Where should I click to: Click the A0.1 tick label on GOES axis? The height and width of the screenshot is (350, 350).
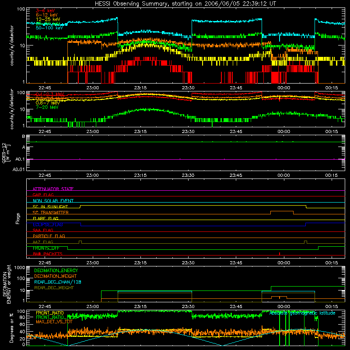20,159
